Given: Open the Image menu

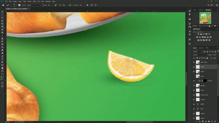Looking at the screenshot, I should pyautogui.click(x=15, y=1).
